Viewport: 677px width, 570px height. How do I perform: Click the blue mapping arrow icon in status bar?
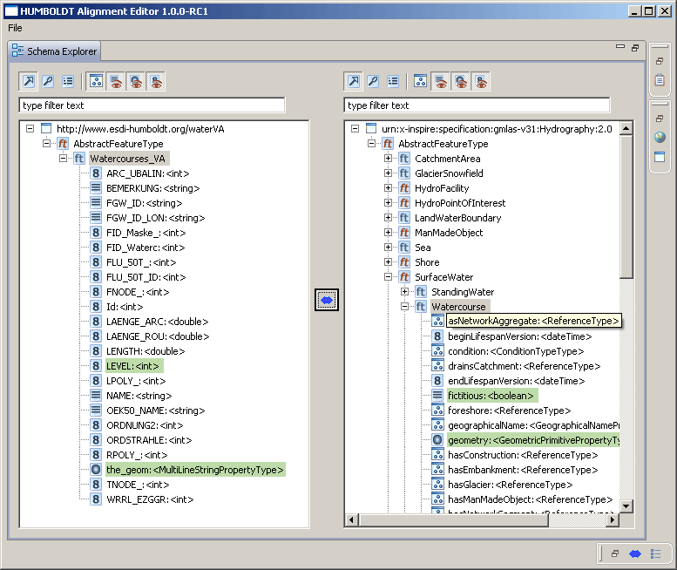(x=635, y=553)
